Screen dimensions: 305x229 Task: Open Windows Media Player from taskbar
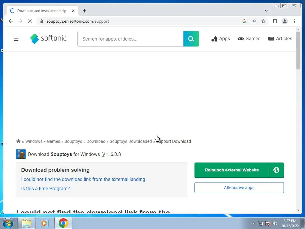point(45,223)
